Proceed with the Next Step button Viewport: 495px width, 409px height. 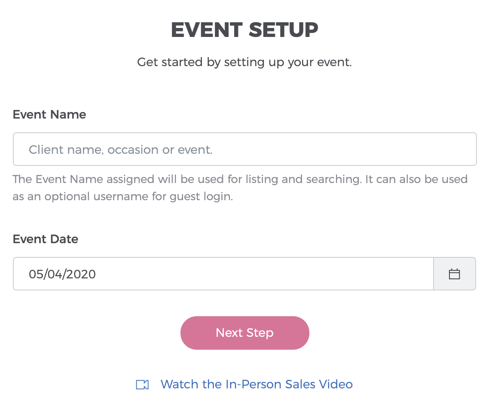pos(244,333)
